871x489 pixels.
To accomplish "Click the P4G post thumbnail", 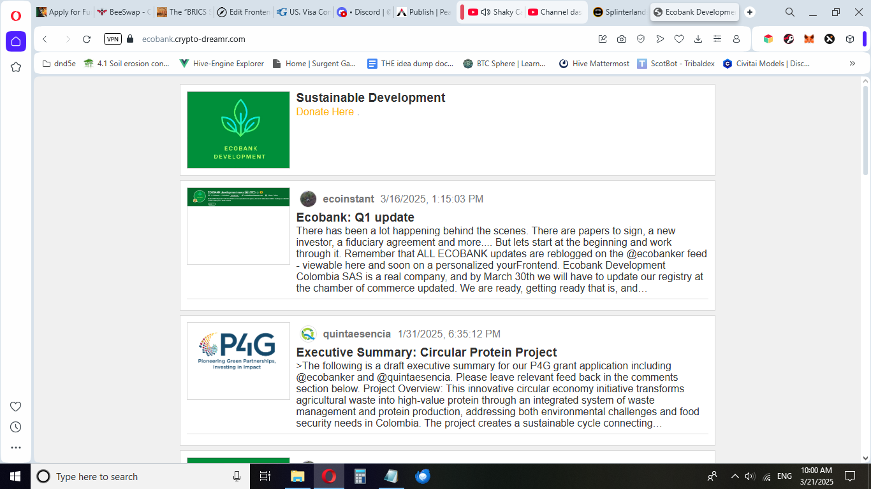I will point(238,361).
